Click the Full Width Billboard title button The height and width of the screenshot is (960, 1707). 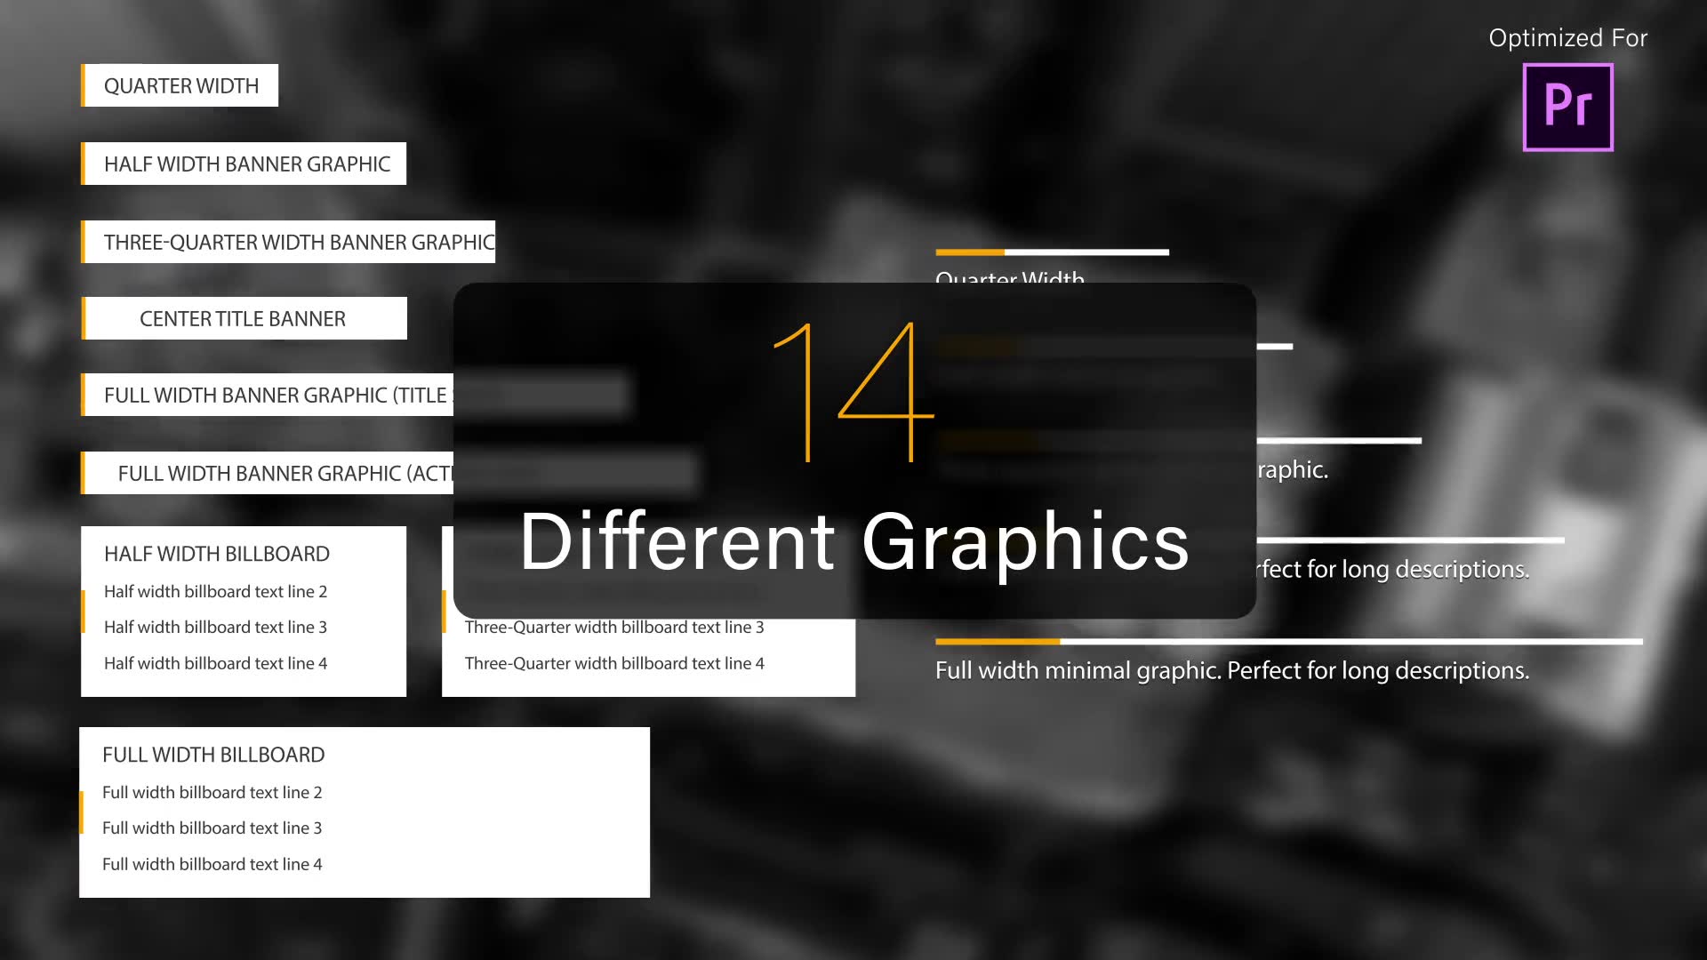pyautogui.click(x=213, y=755)
